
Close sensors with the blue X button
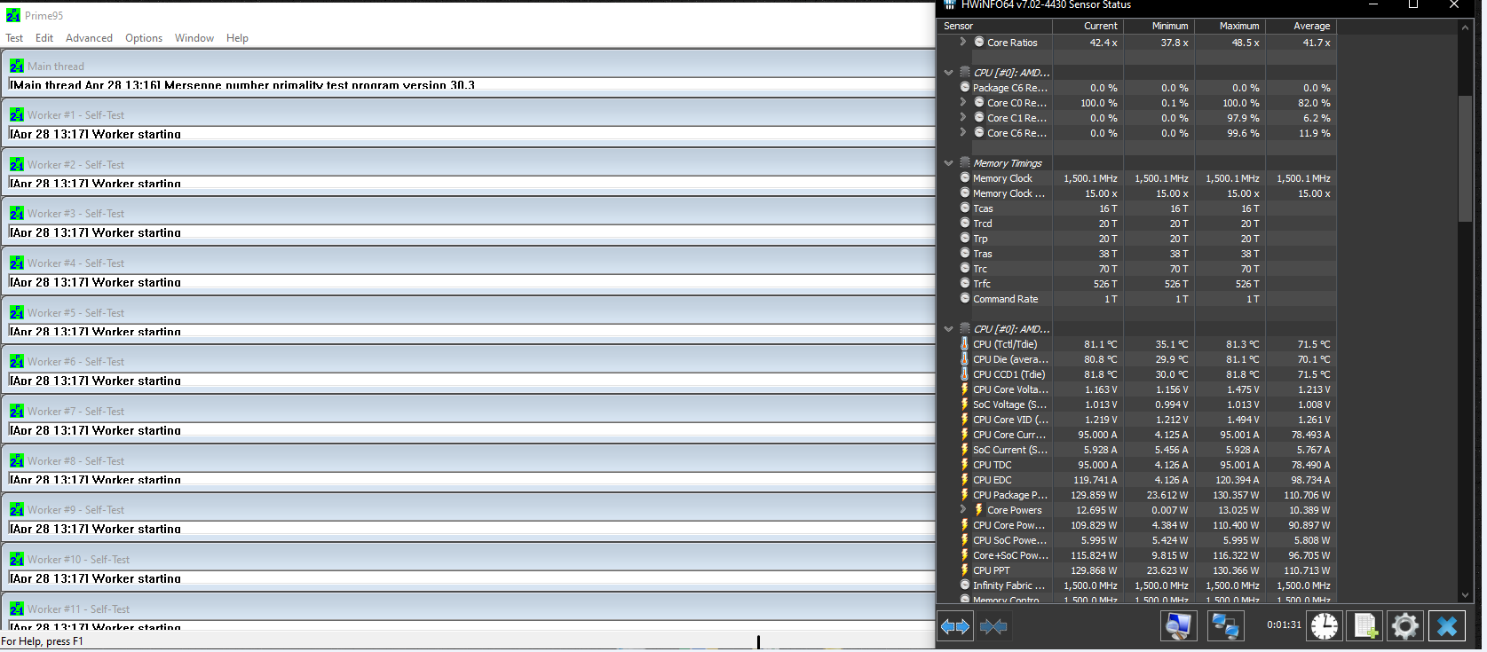point(1447,626)
